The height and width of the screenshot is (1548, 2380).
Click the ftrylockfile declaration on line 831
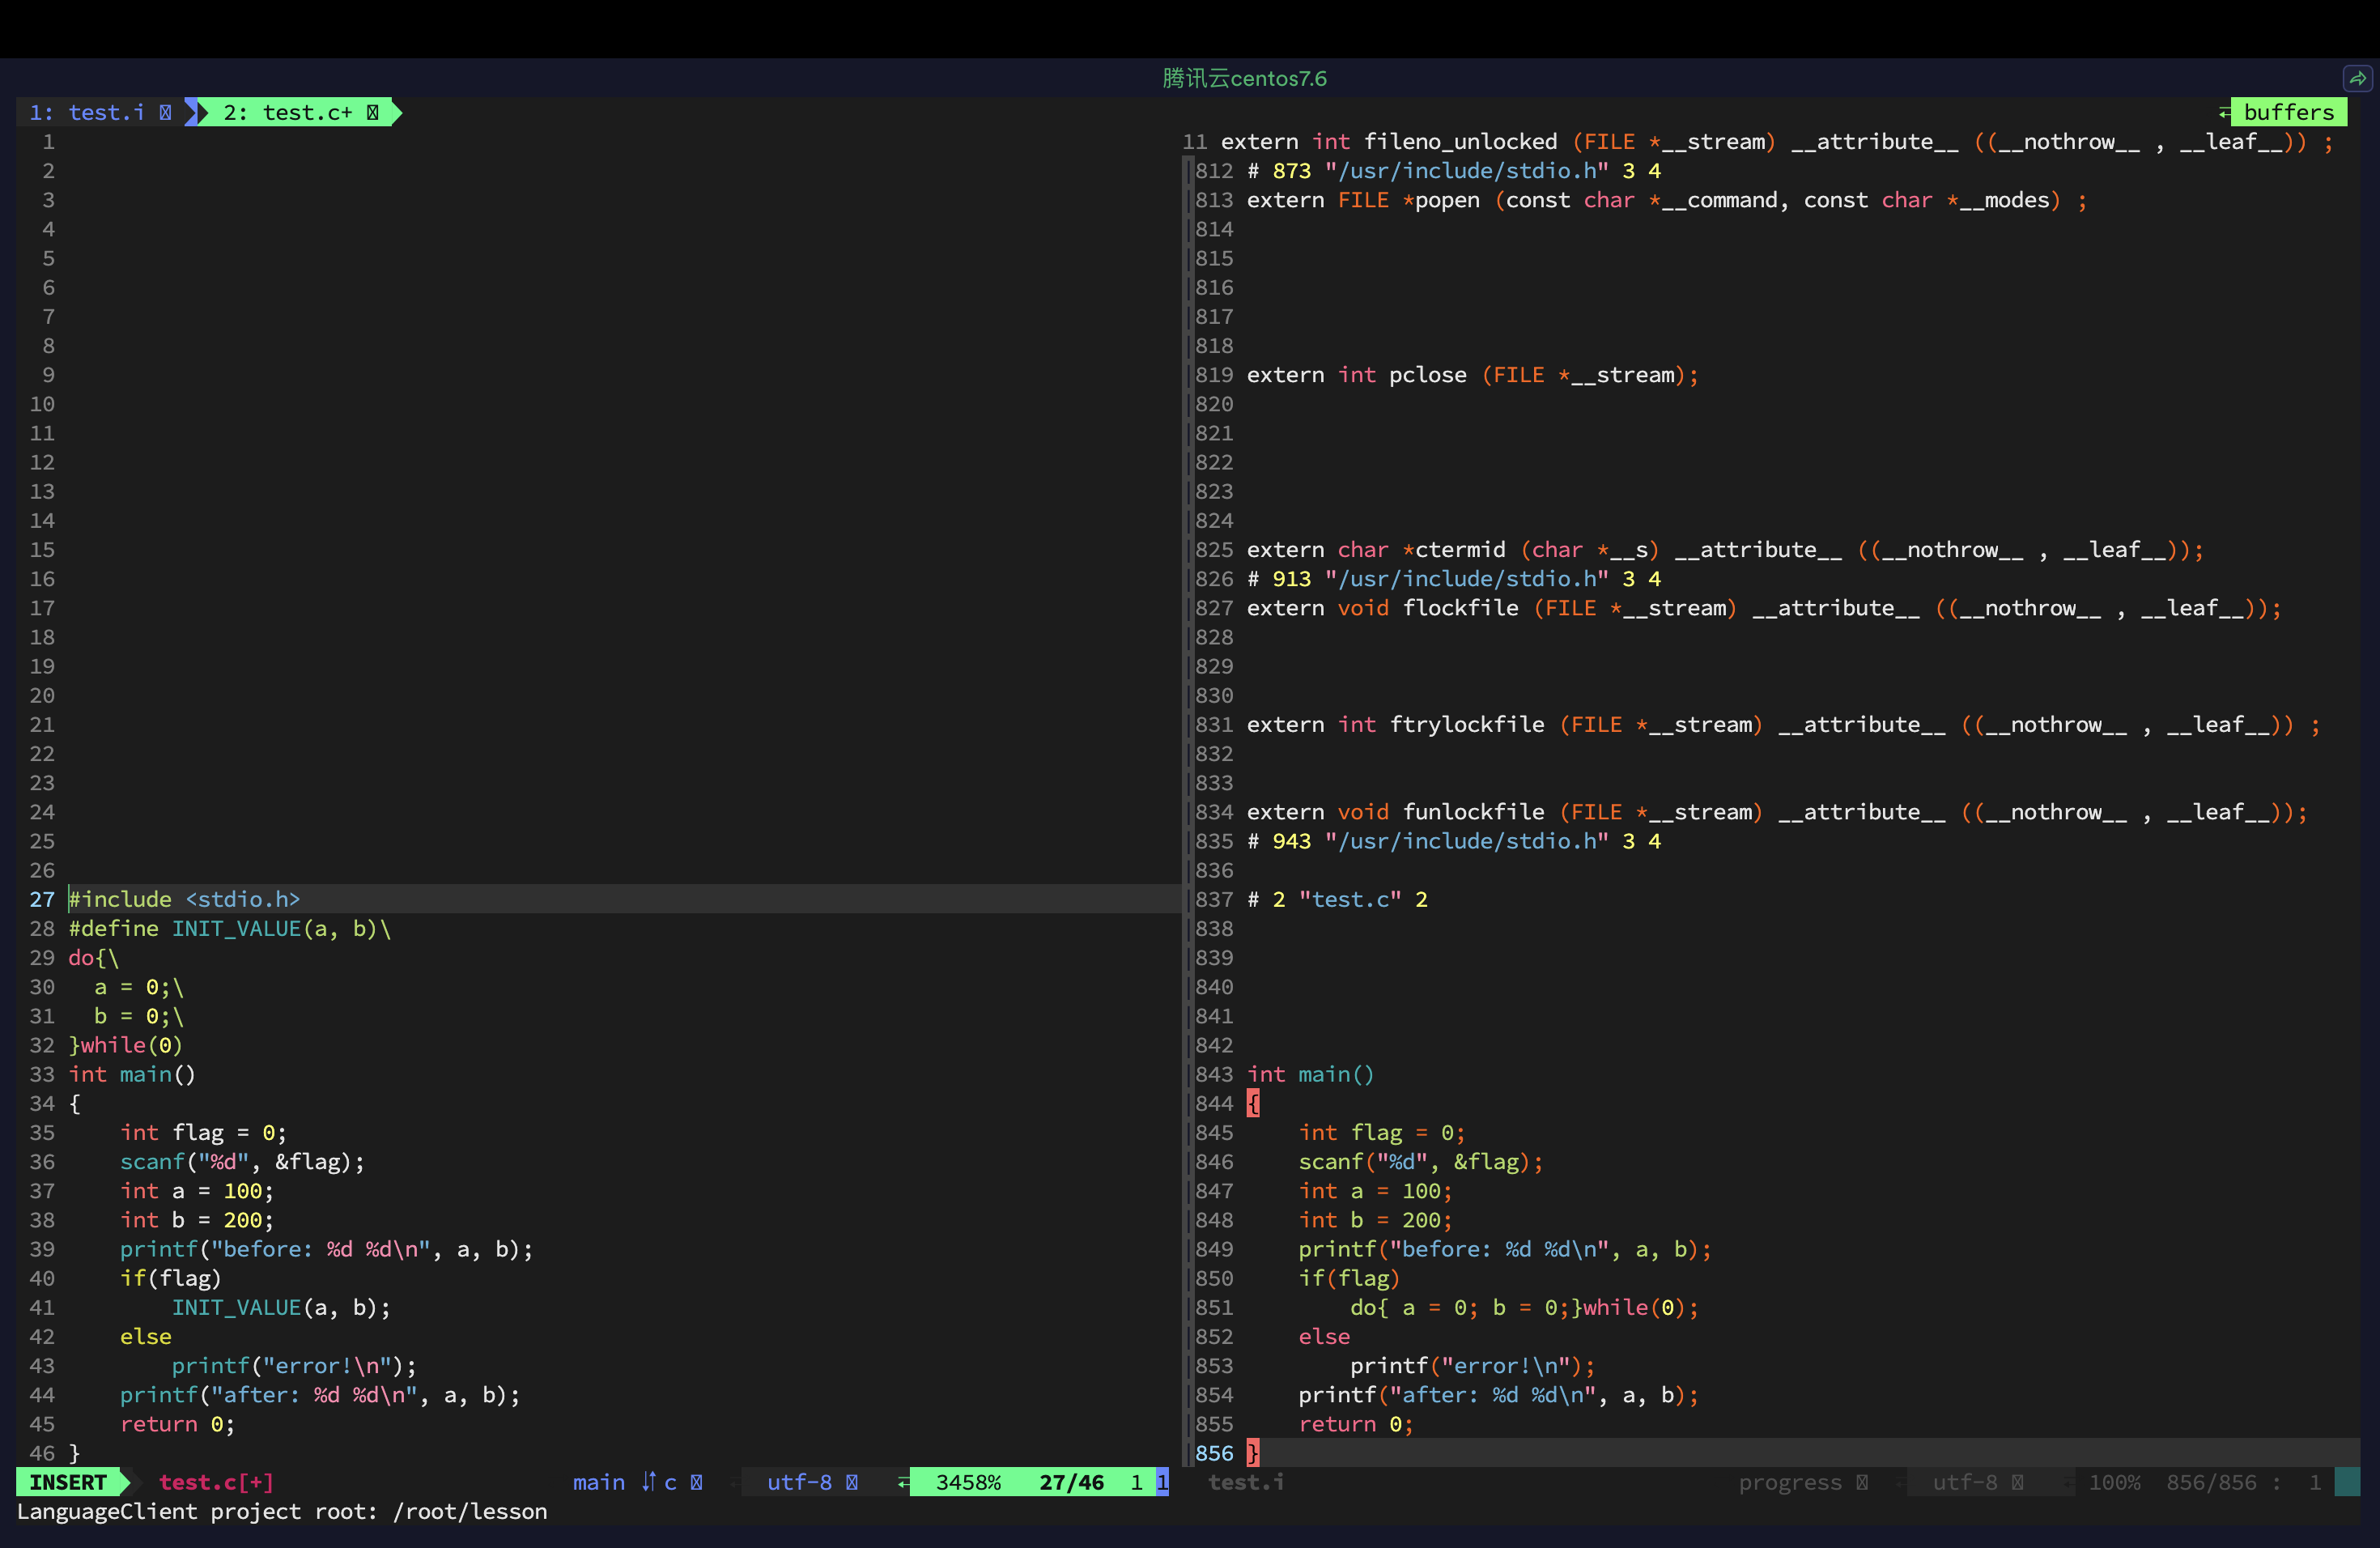1783,724
